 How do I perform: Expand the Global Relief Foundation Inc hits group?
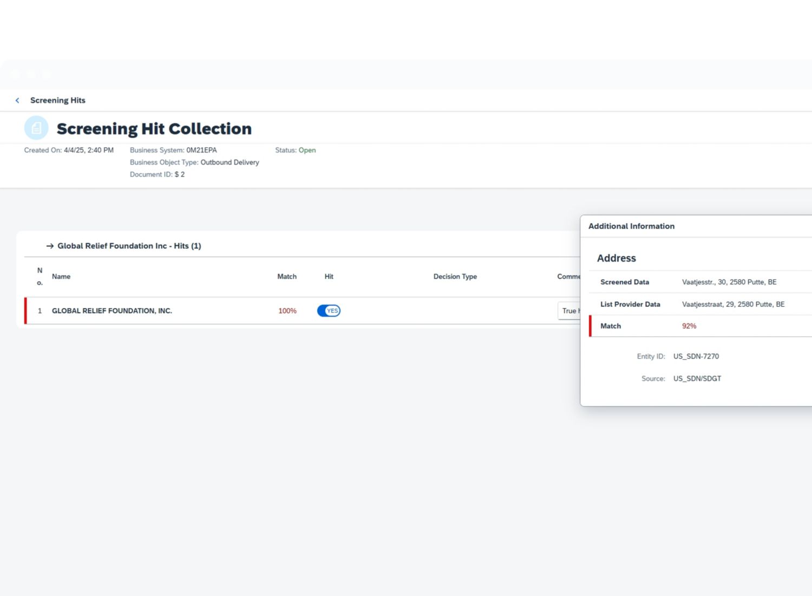pyautogui.click(x=129, y=246)
